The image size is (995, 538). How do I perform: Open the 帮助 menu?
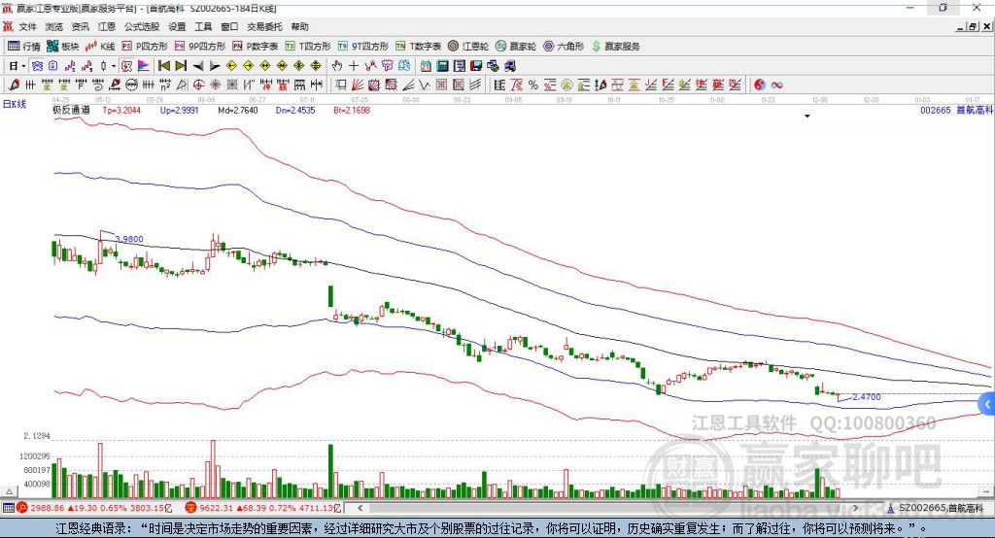click(299, 26)
